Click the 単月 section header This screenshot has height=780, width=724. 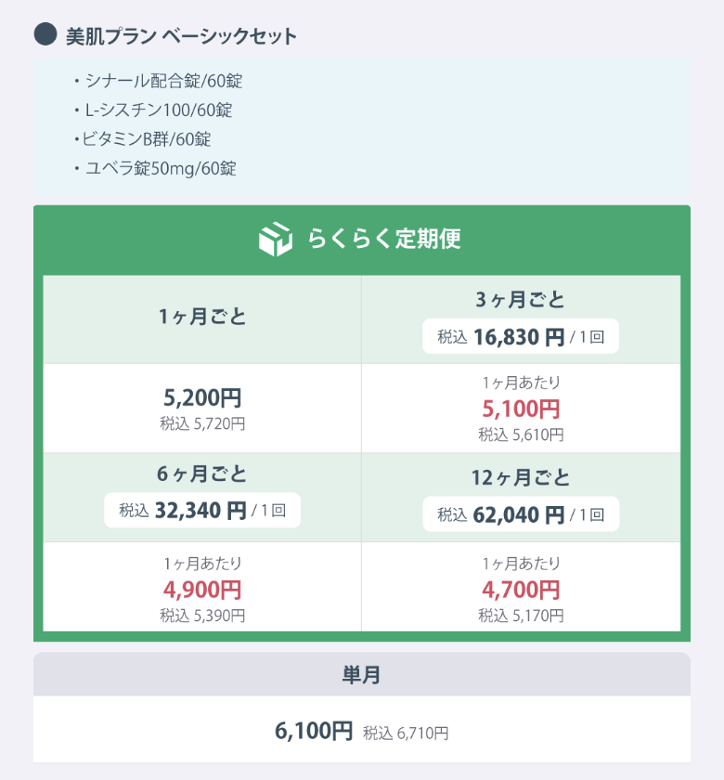[361, 675]
